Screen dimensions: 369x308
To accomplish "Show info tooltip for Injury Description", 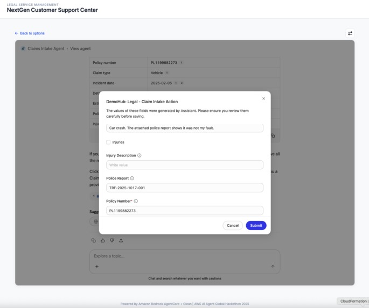I will [x=140, y=155].
